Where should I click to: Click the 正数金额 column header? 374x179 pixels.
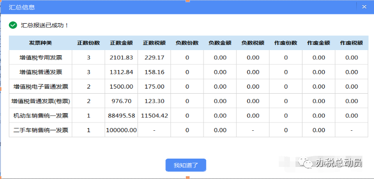click(x=121, y=43)
